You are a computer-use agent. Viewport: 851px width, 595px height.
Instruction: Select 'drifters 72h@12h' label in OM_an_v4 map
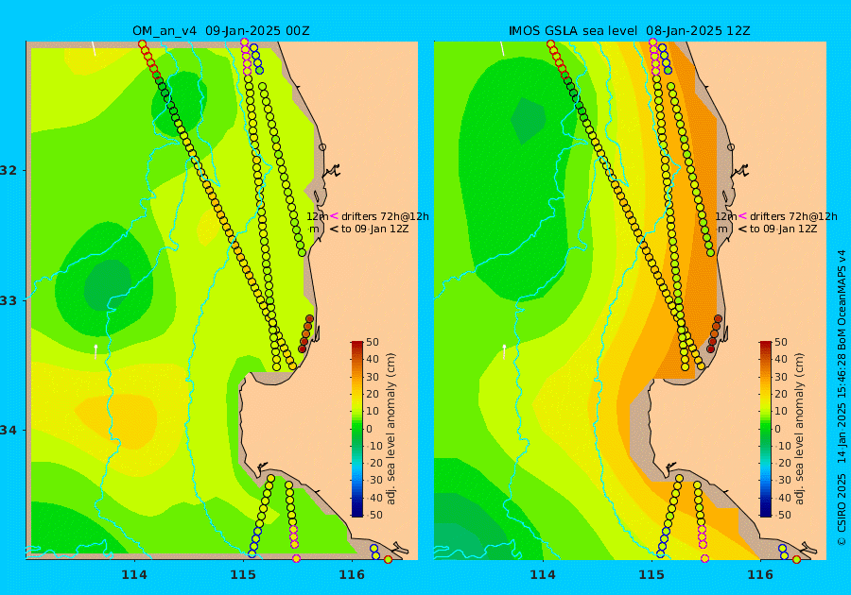tap(385, 216)
